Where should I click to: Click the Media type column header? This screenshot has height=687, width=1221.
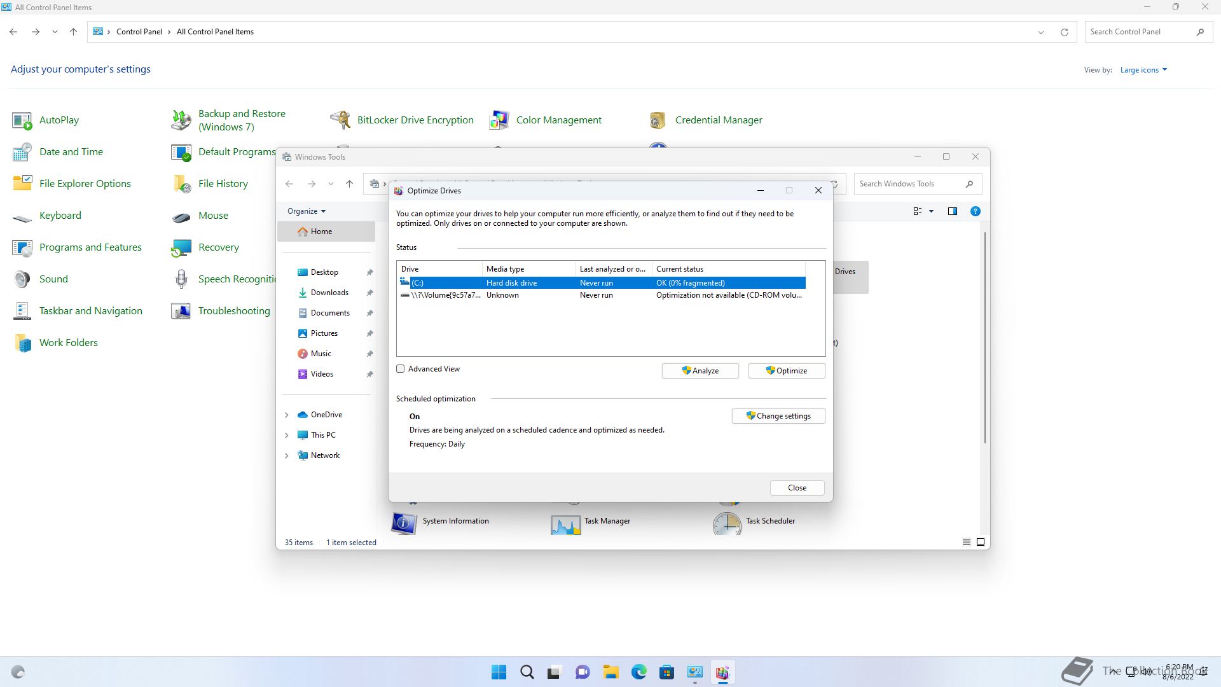528,269
